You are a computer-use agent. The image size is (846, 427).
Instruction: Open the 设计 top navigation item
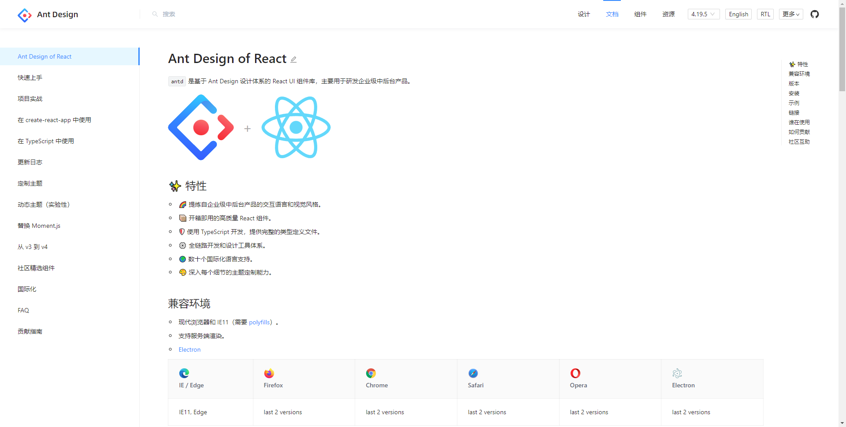[584, 14]
